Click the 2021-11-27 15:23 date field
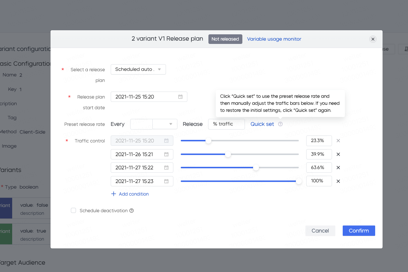The image size is (408, 272). 142,181
